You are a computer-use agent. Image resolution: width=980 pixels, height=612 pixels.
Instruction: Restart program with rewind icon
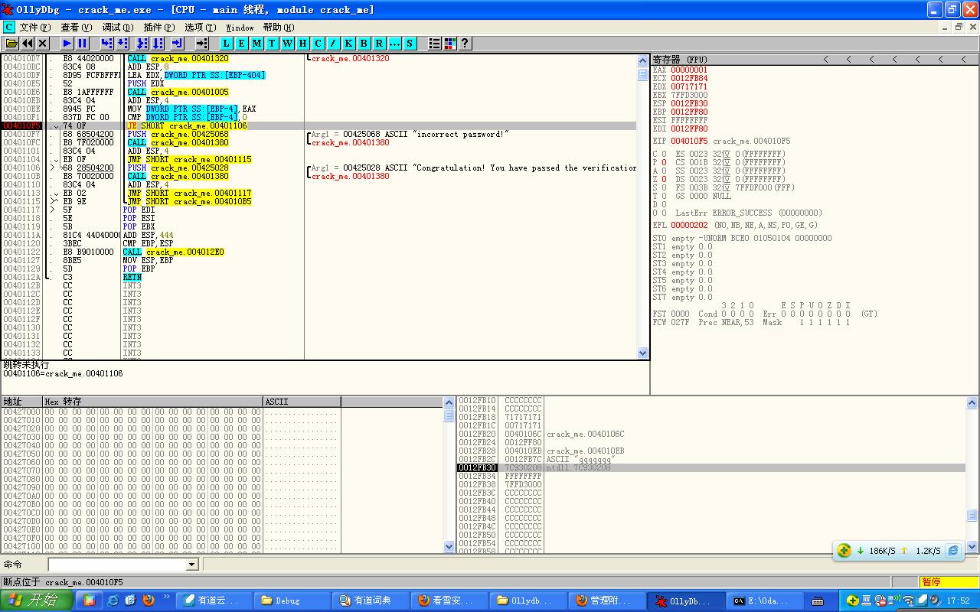[x=28, y=44]
